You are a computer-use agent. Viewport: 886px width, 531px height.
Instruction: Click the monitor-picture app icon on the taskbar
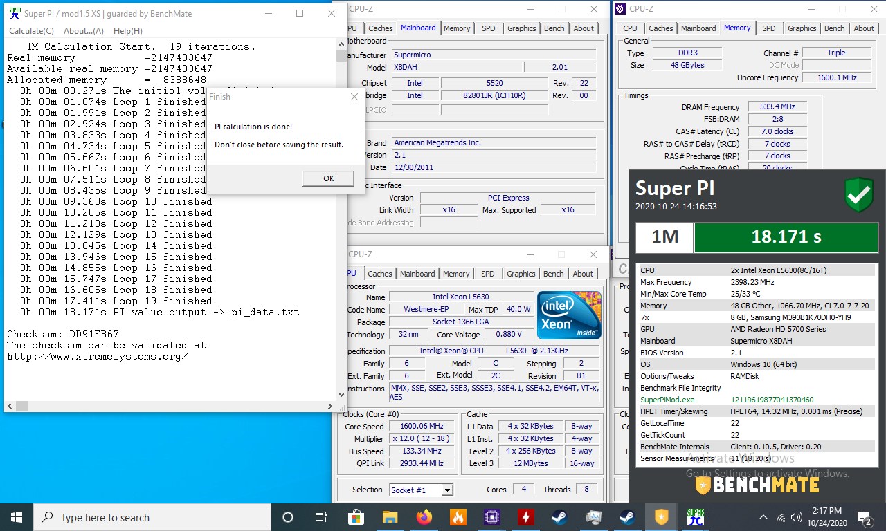593,517
